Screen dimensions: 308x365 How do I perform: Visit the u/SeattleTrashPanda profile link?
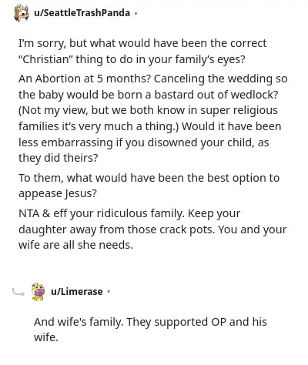[x=82, y=13]
